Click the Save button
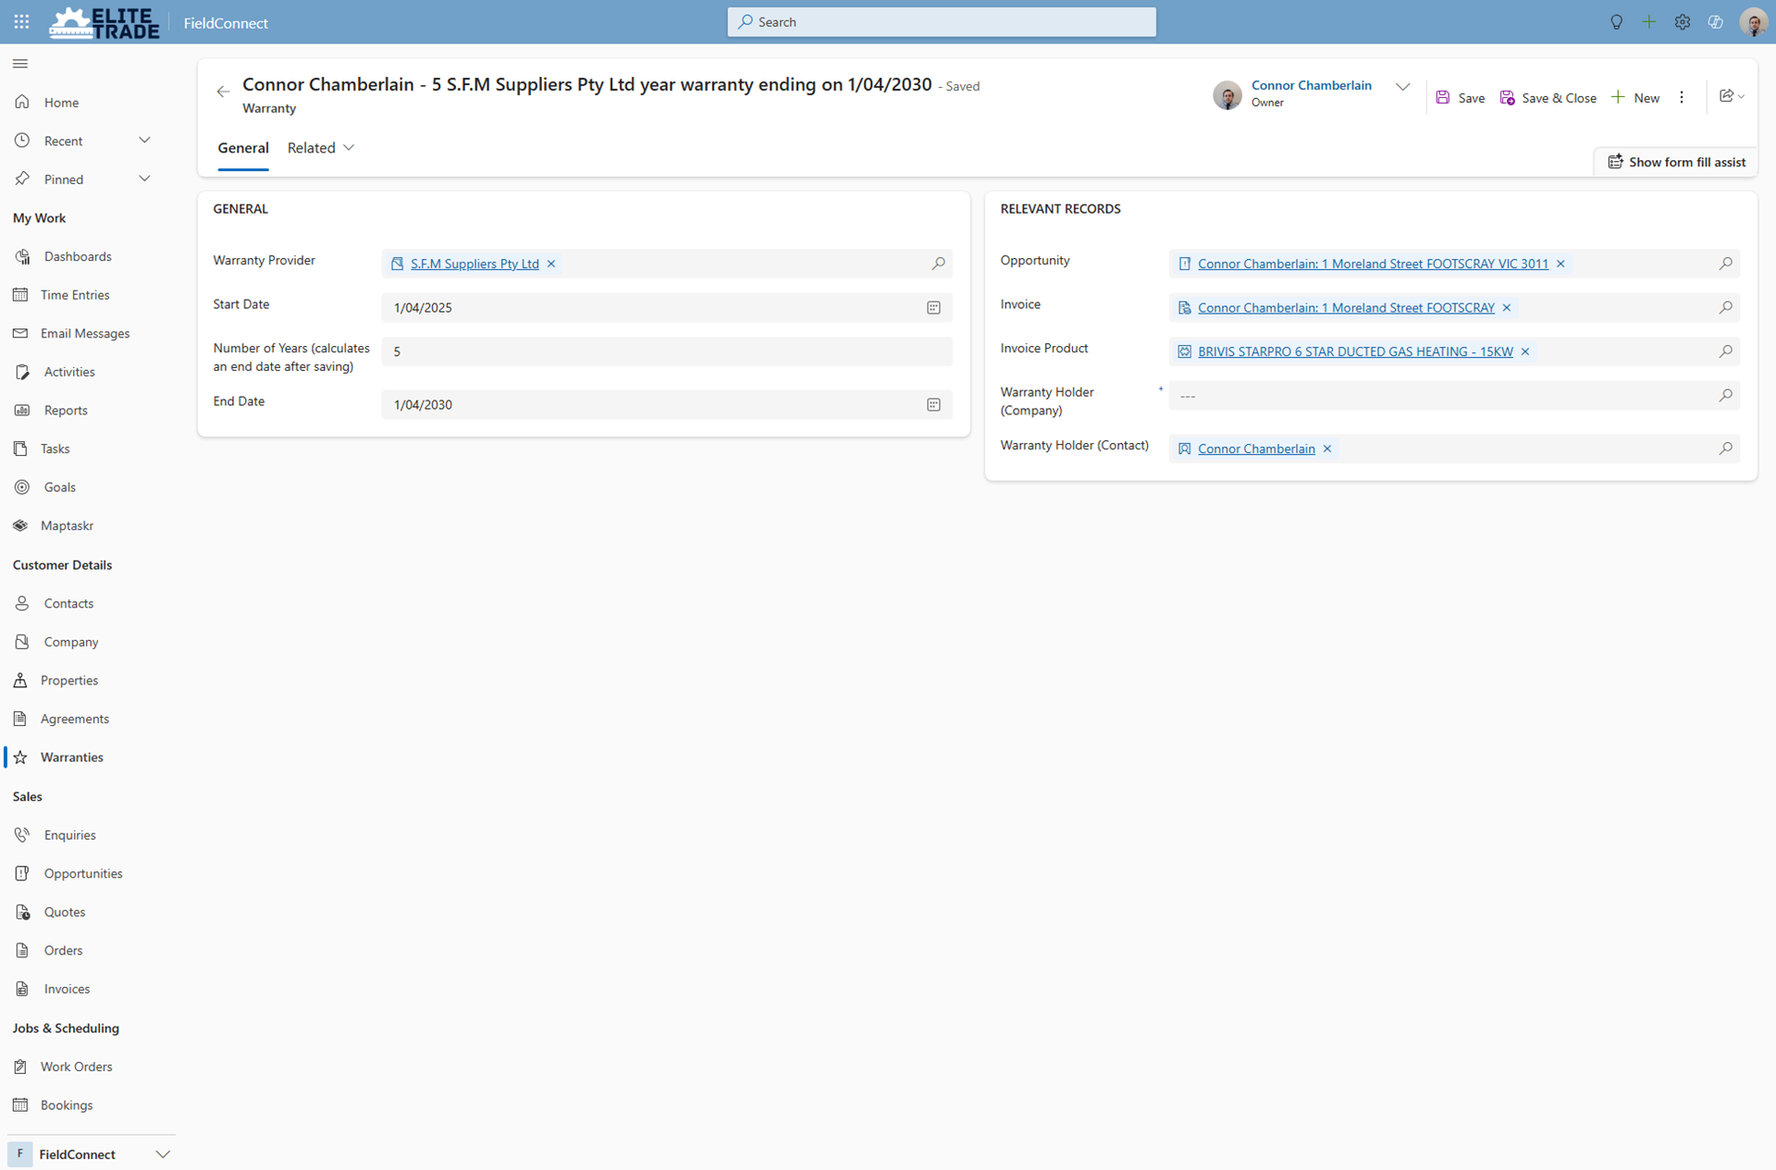This screenshot has height=1170, width=1776. tap(1460, 98)
